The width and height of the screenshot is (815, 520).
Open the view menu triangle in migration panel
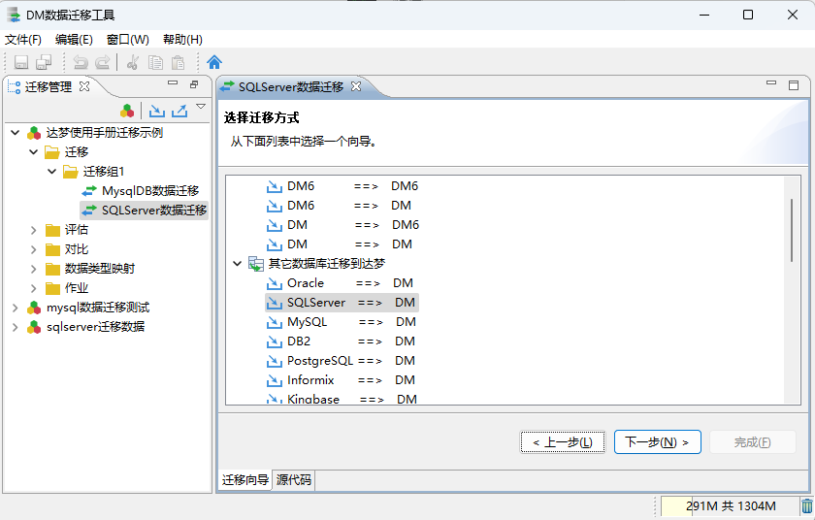click(201, 107)
